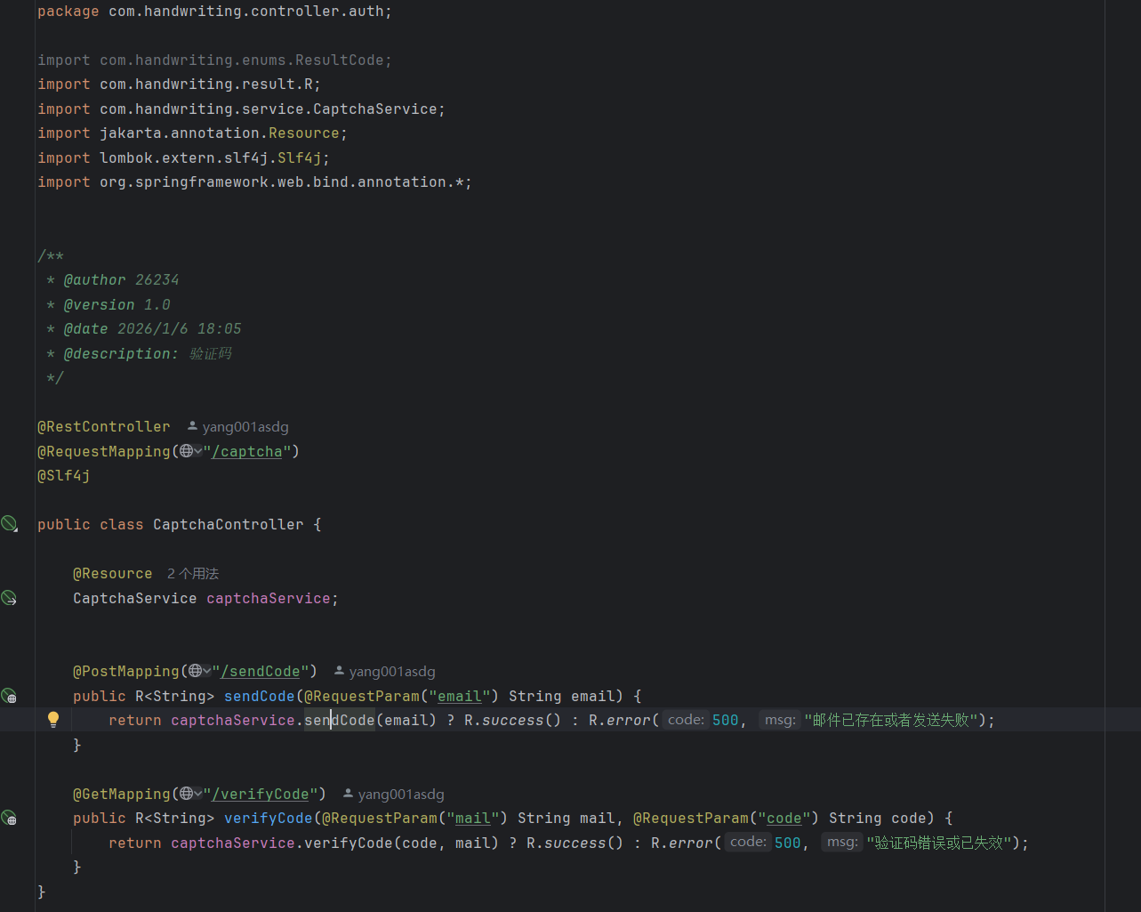Image resolution: width=1141 pixels, height=912 pixels.
Task: Click the "CaptchaController" class name
Action: [x=228, y=524]
